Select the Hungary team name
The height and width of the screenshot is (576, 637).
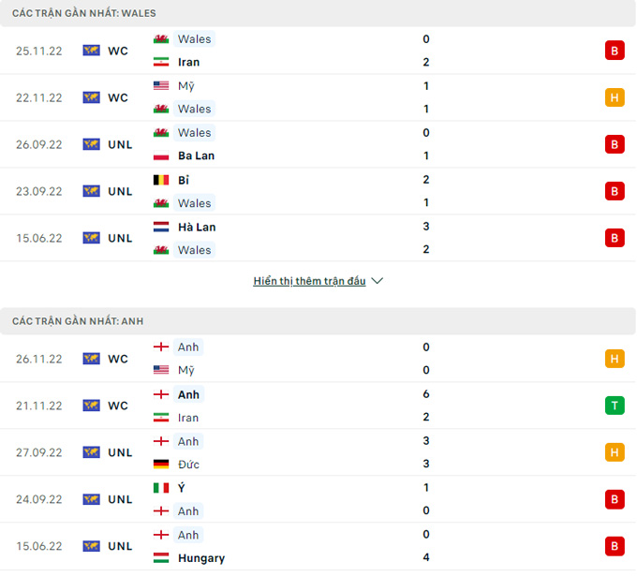pyautogui.click(x=201, y=558)
